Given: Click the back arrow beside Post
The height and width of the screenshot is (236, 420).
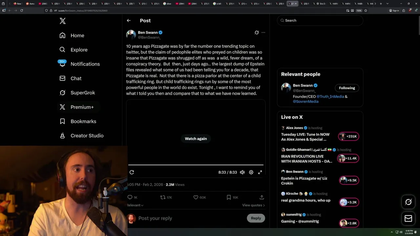Looking at the screenshot, I should [129, 21].
